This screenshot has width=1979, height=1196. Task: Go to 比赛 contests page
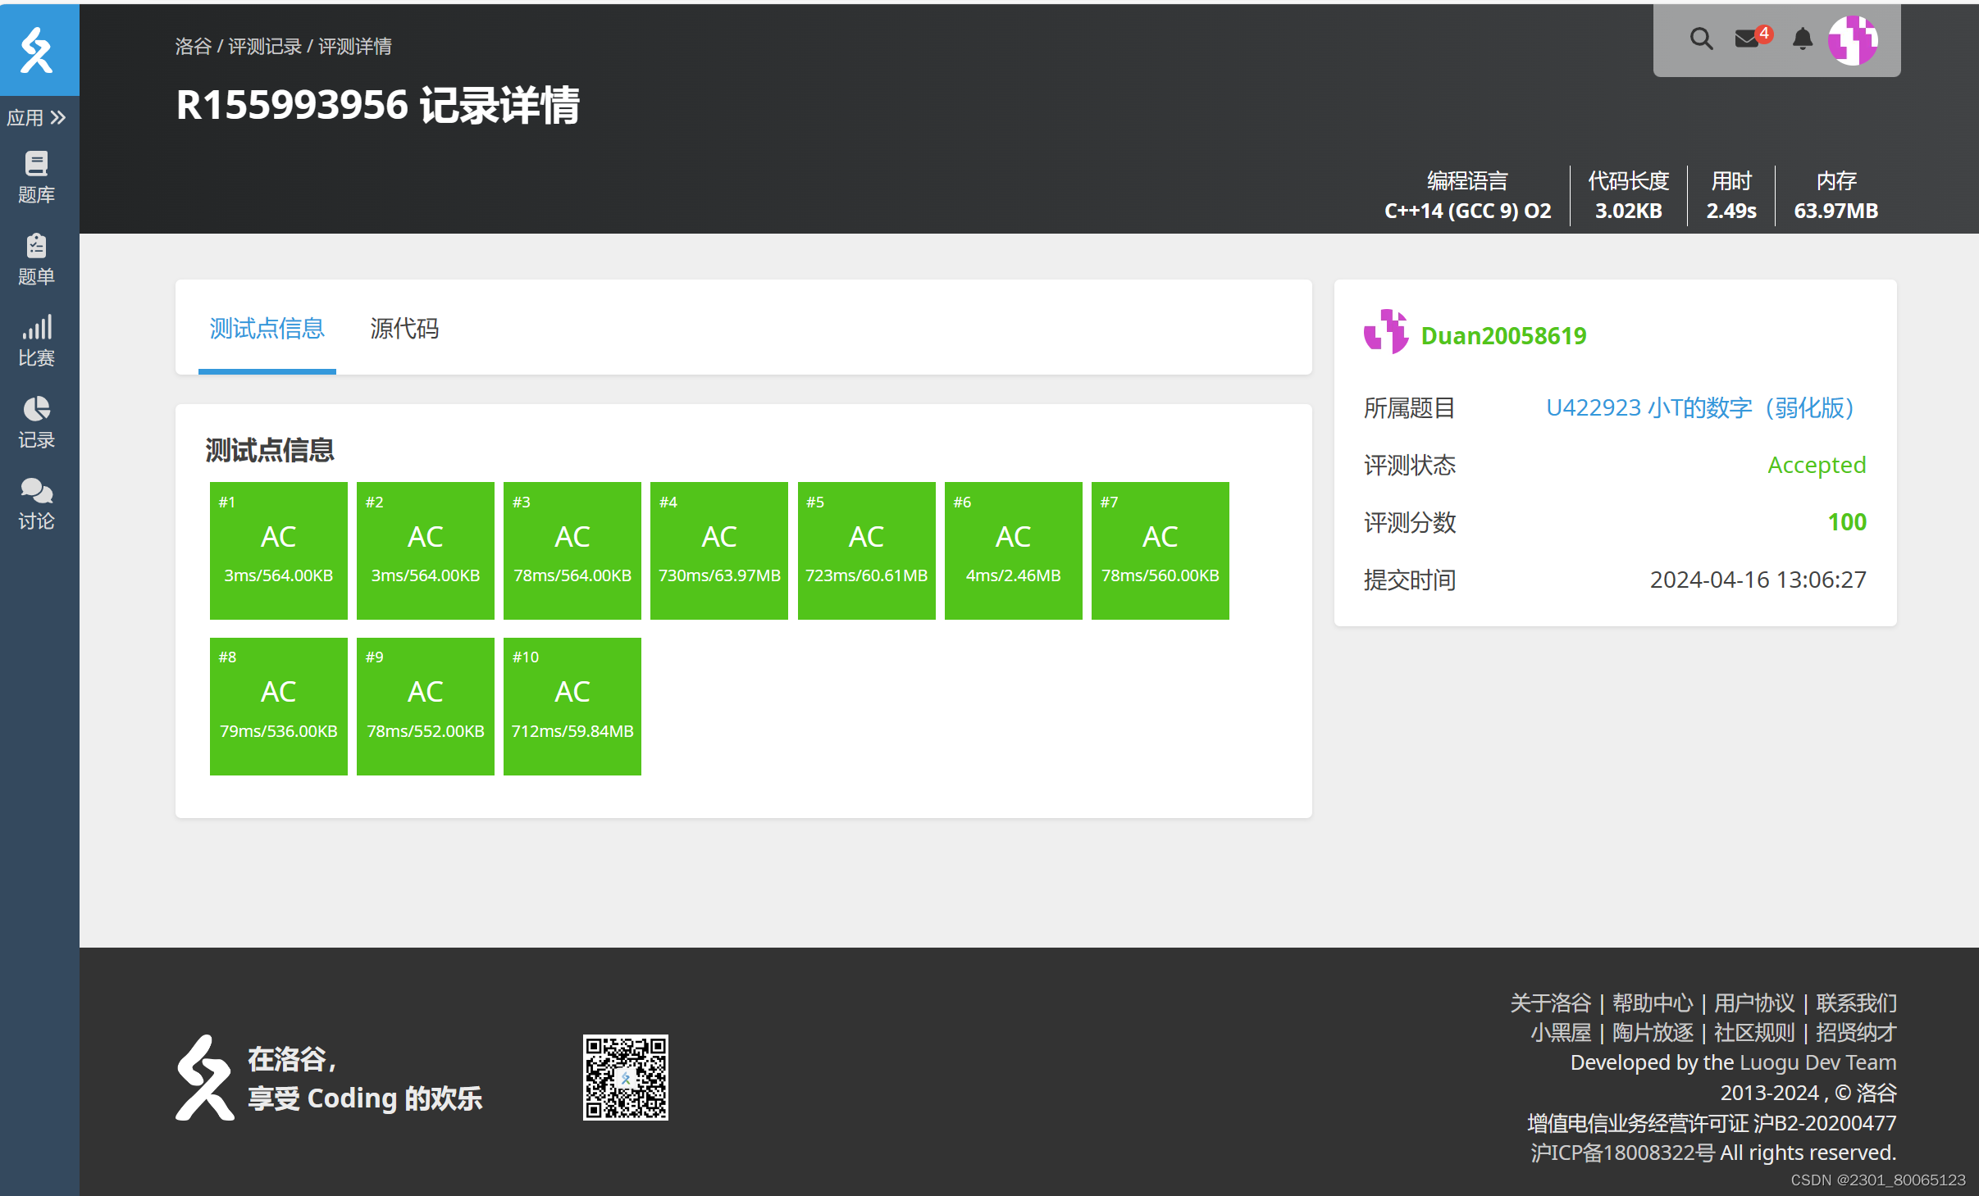tap(36, 341)
